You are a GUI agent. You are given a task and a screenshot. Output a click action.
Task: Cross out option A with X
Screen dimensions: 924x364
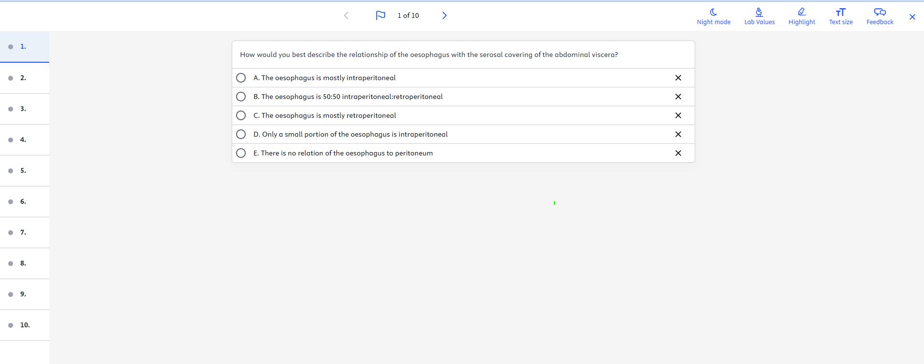point(678,78)
